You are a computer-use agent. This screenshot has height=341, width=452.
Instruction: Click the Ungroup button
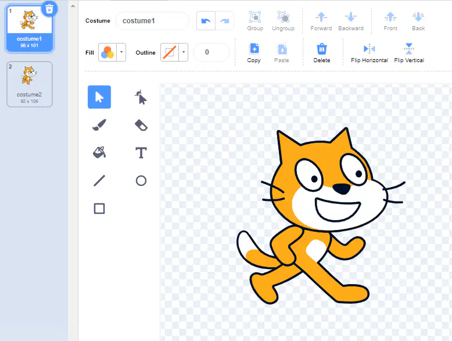click(283, 21)
